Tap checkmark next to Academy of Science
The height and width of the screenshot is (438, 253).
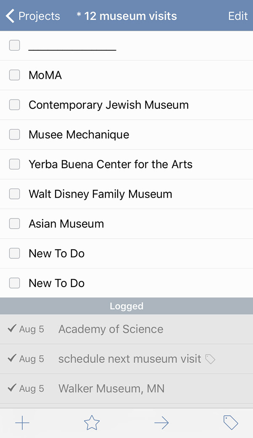click(x=12, y=329)
